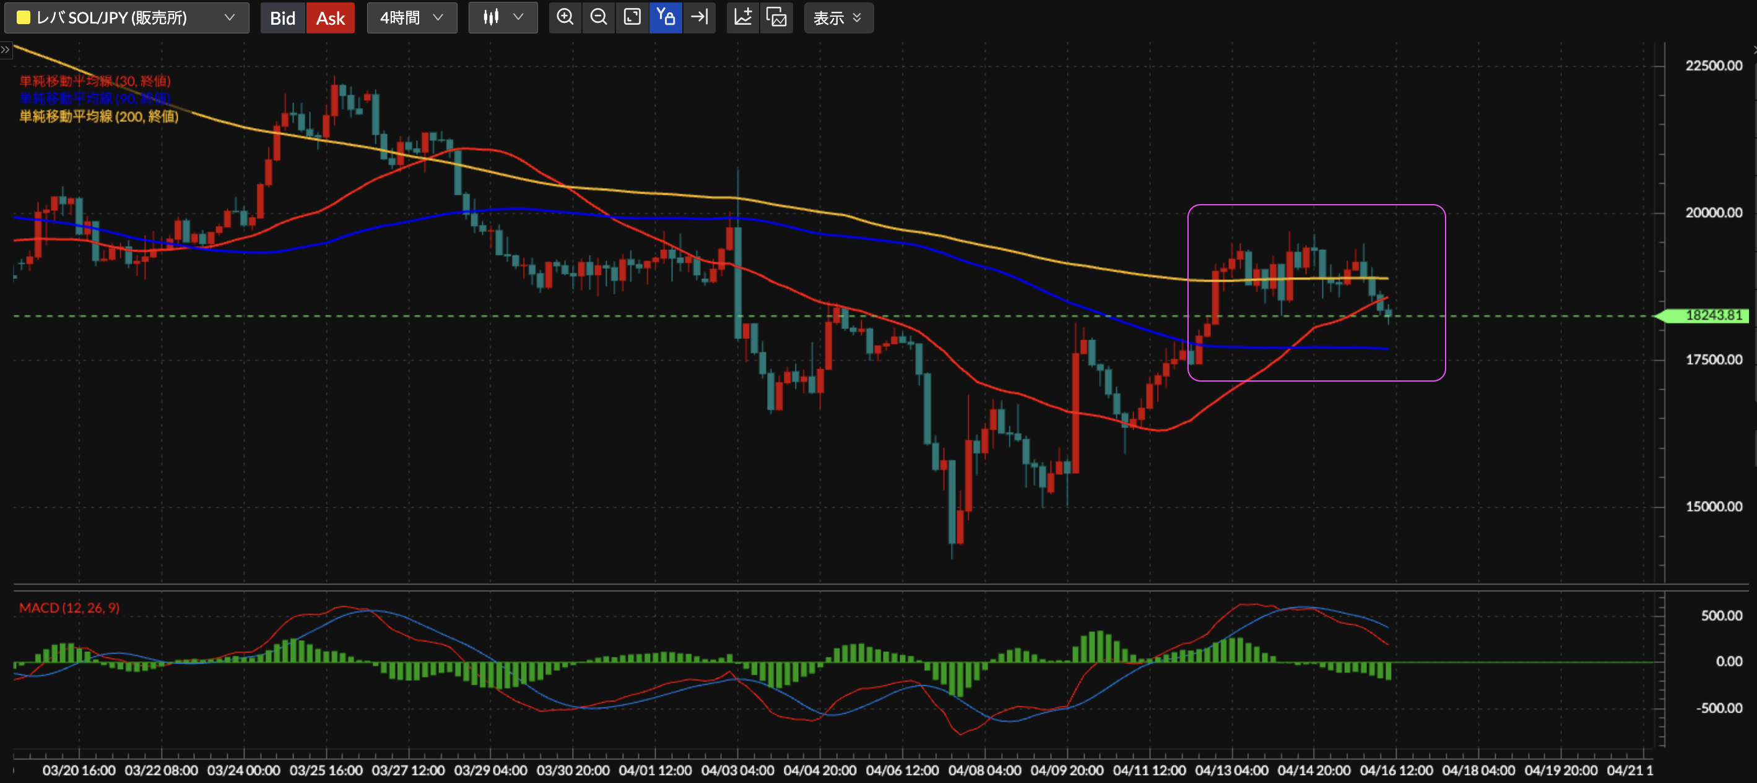This screenshot has height=783, width=1757.
Task: Open the 4時間 timeframe dropdown
Action: point(411,18)
